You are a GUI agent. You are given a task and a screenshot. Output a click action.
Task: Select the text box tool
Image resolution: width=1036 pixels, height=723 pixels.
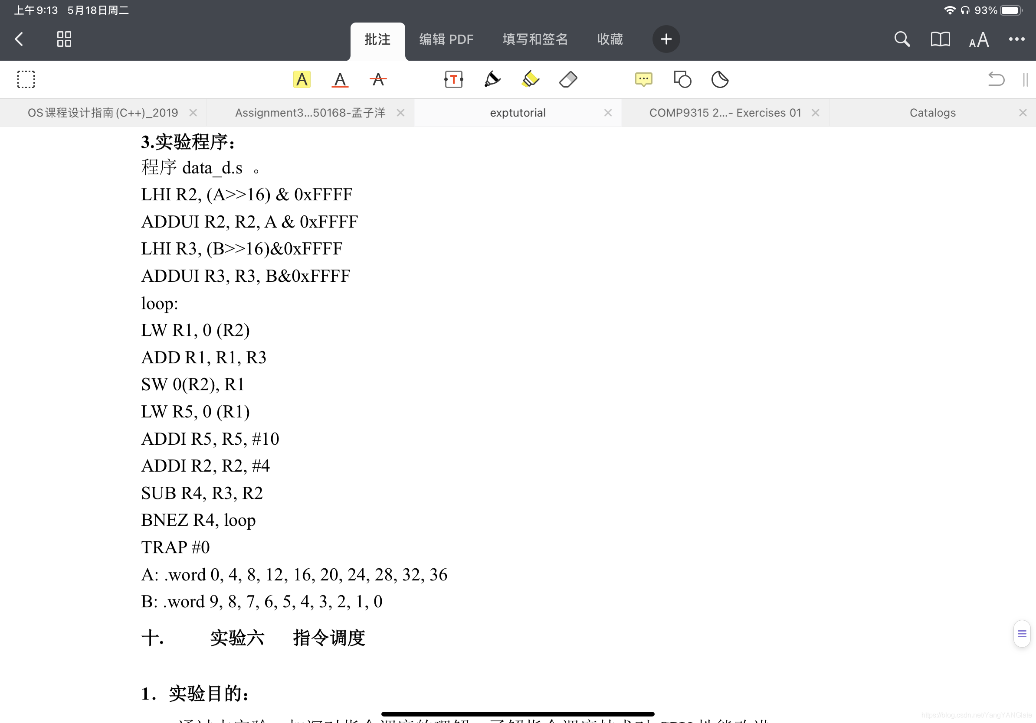(453, 79)
